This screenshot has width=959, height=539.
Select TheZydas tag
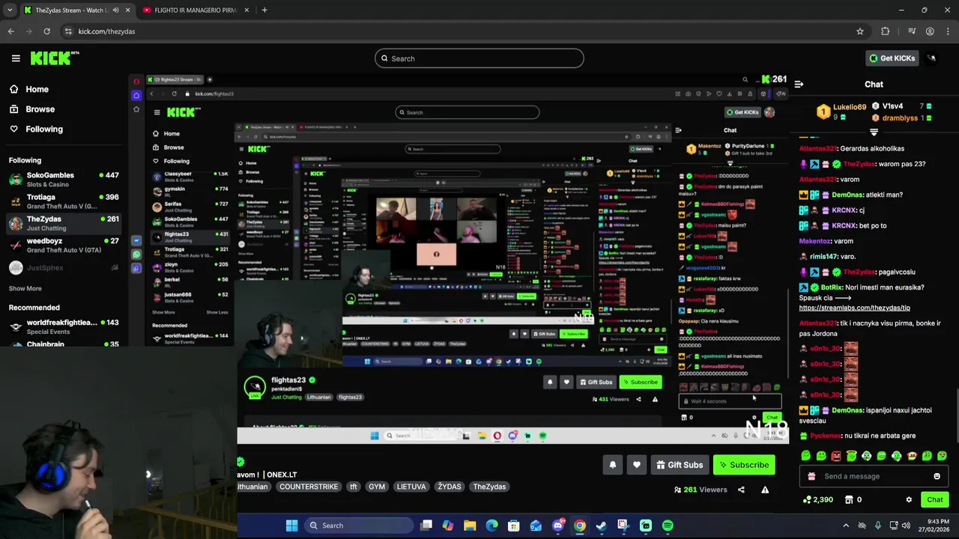(489, 487)
